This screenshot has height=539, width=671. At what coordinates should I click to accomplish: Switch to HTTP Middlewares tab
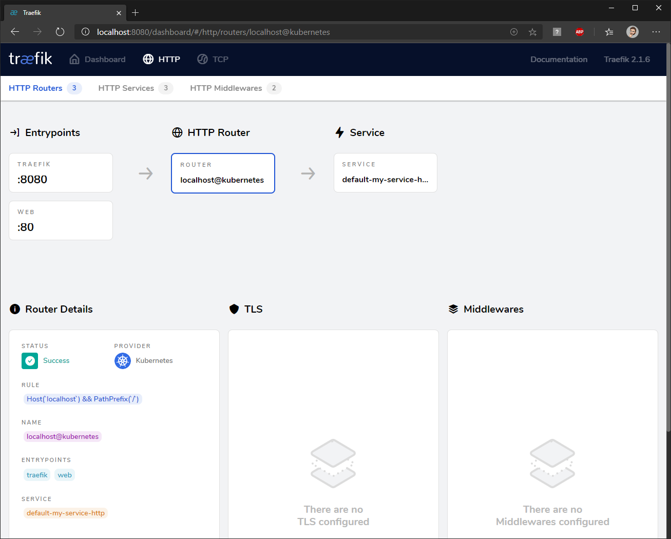click(236, 88)
